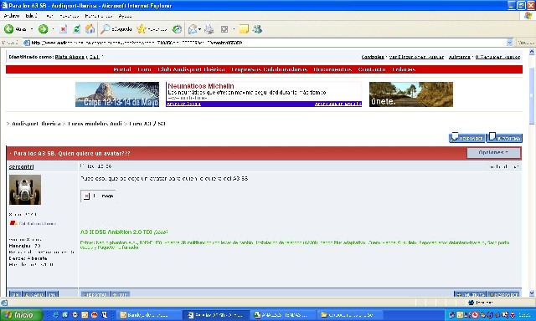
Task: Open the Favoritos menu
Action: pyautogui.click(x=69, y=16)
